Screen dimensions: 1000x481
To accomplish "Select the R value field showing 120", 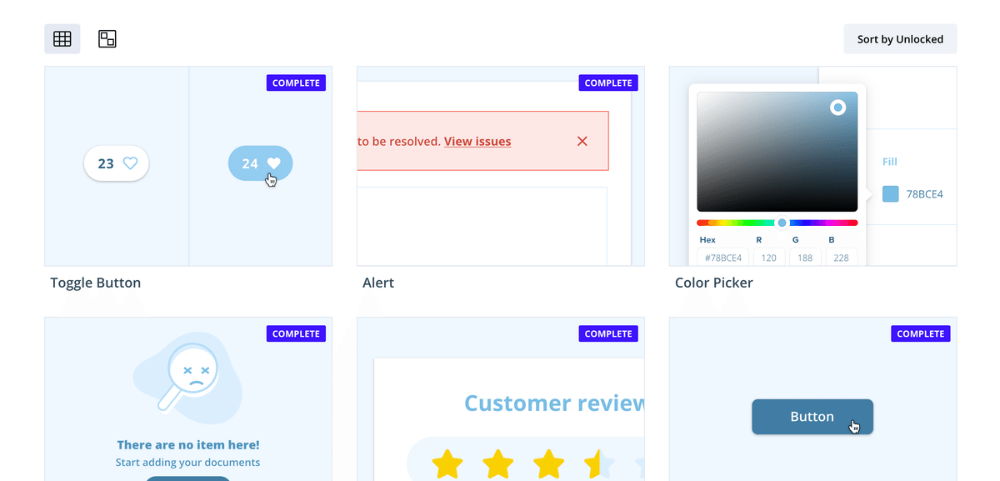I will [x=768, y=257].
